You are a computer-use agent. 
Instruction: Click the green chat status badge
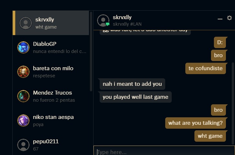pos(108,24)
